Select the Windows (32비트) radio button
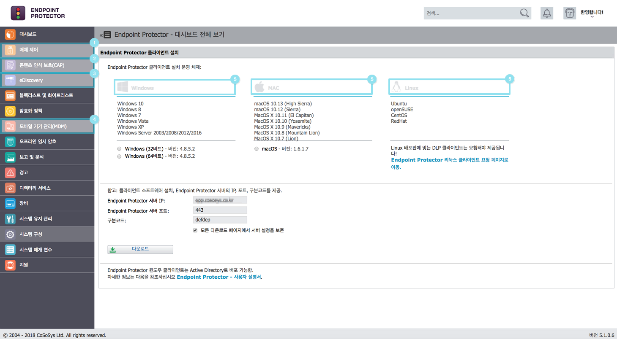Image resolution: width=617 pixels, height=339 pixels. (x=120, y=149)
